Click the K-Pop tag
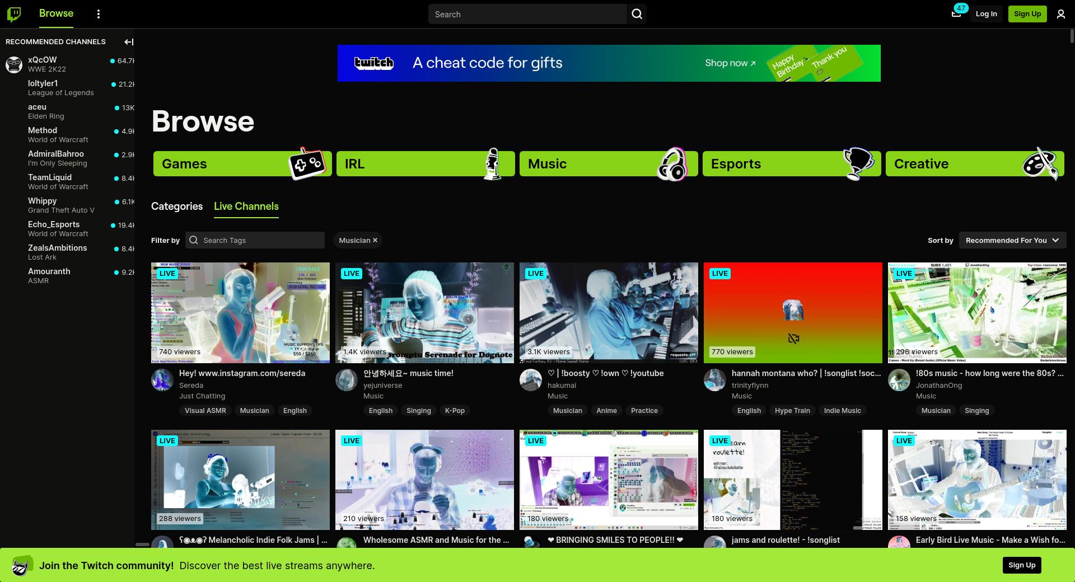The width and height of the screenshot is (1075, 582). click(x=455, y=410)
